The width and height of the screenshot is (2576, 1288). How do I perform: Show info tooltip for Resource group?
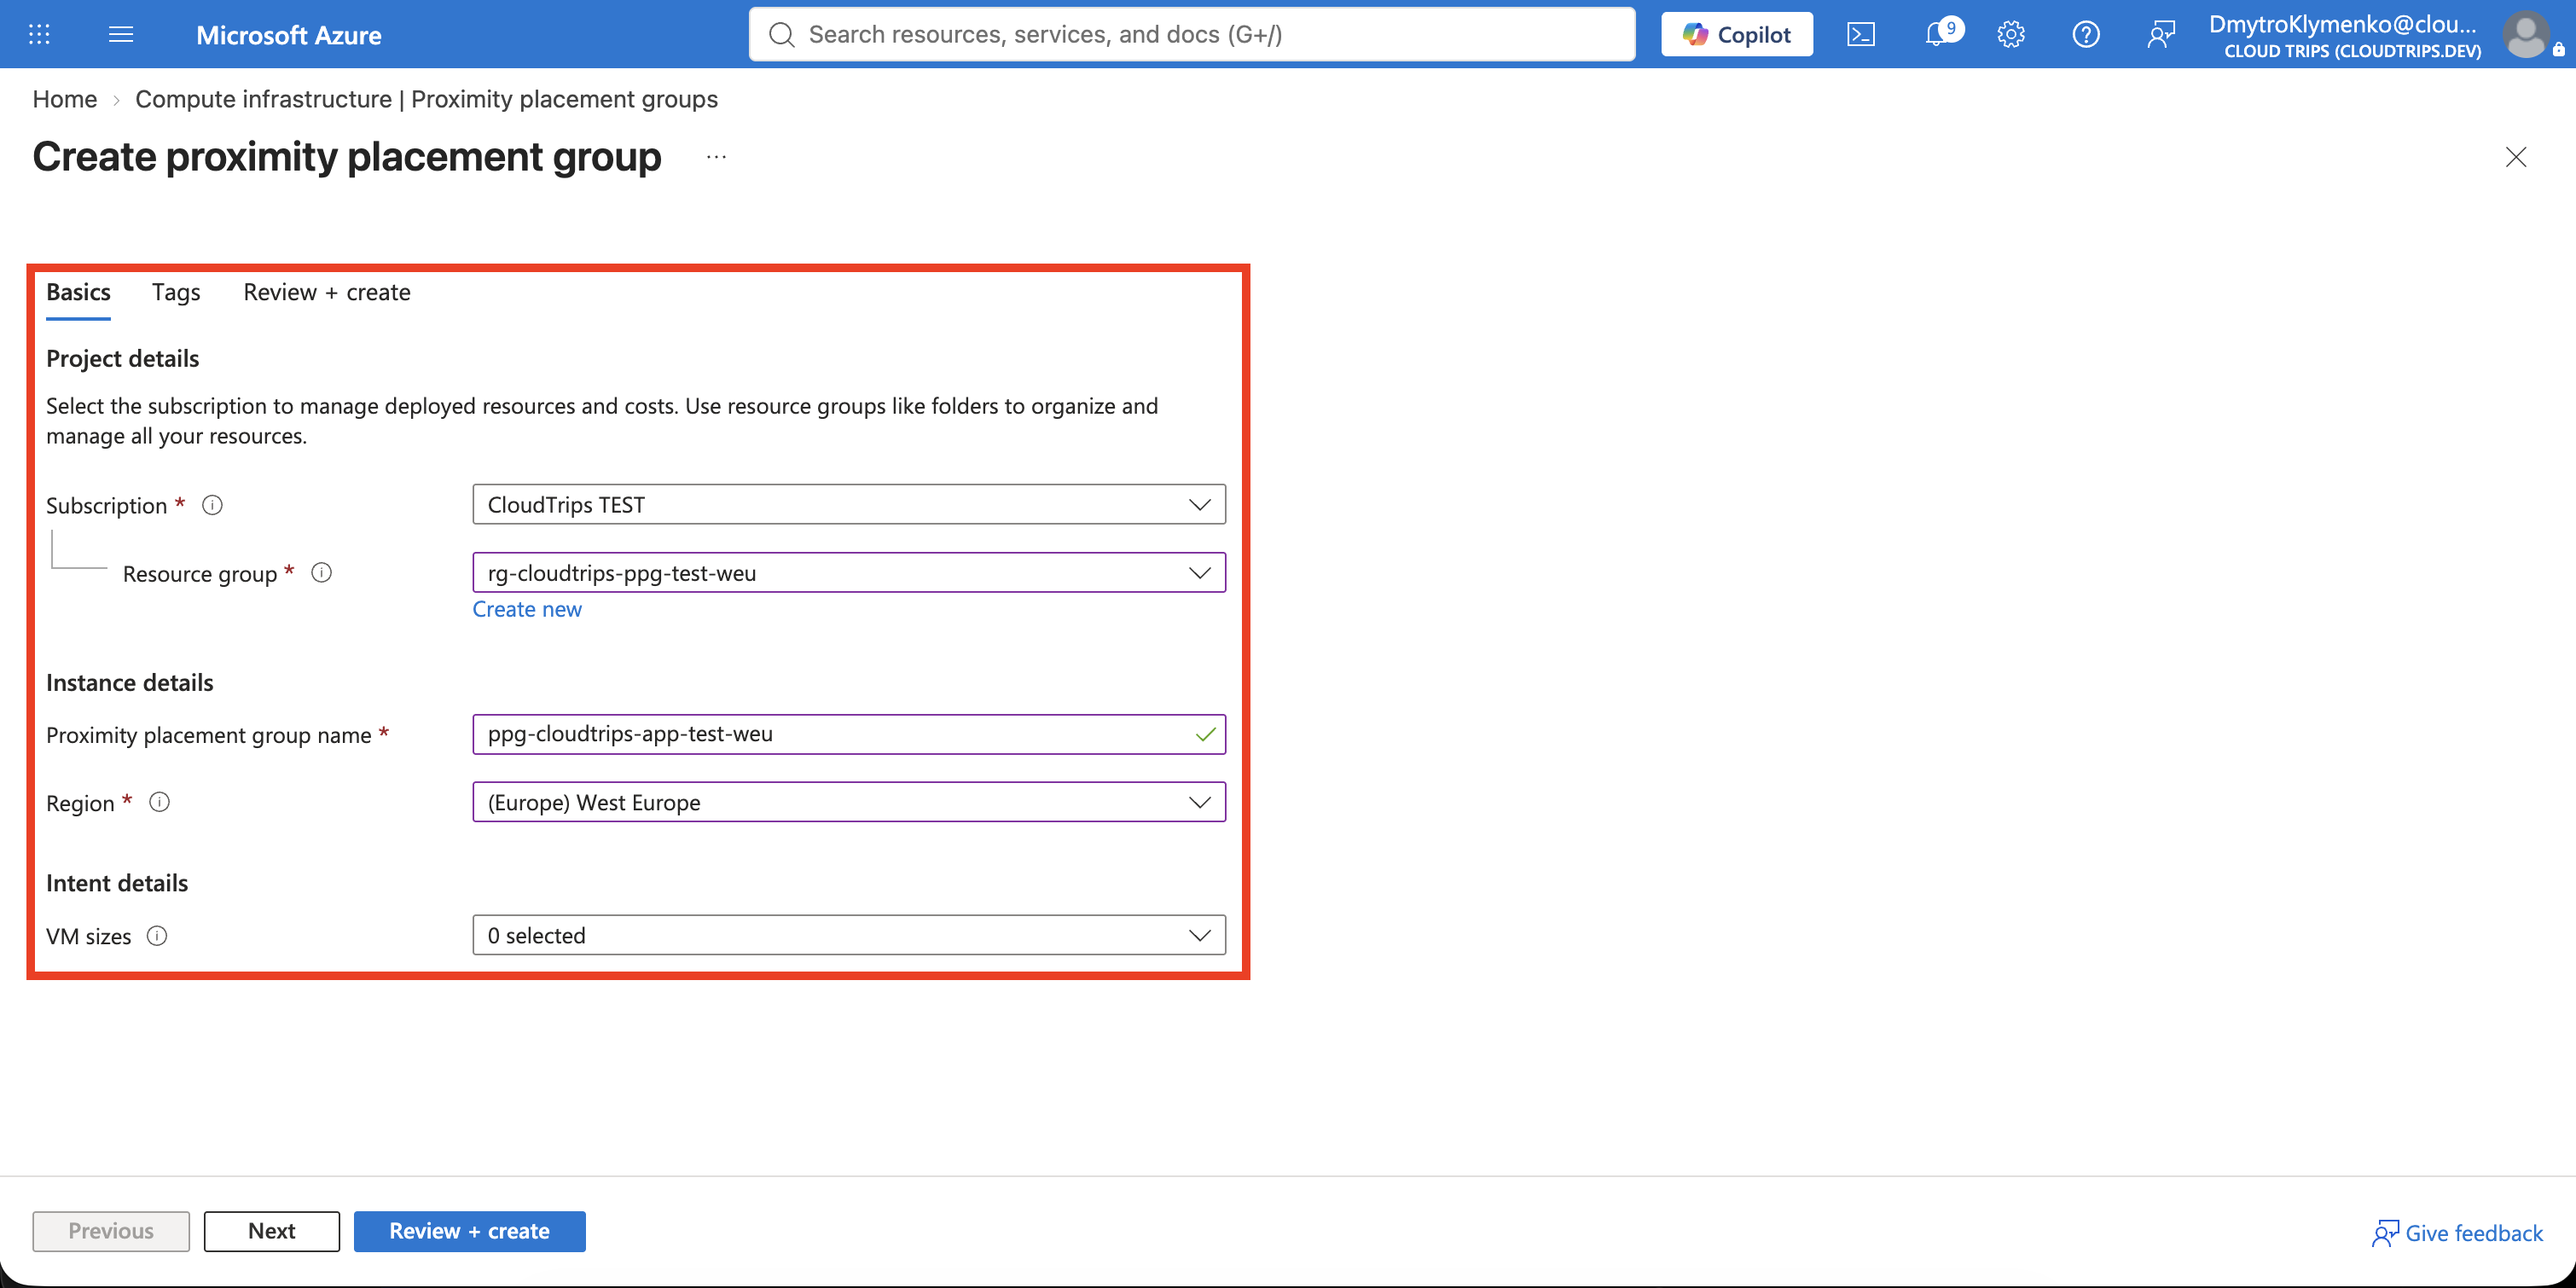point(321,573)
